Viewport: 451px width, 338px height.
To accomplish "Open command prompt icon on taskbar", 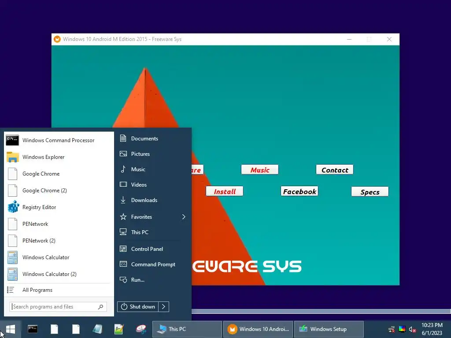I will coord(33,329).
